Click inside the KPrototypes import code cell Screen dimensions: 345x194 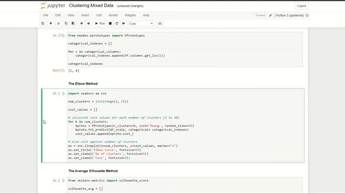[185, 50]
